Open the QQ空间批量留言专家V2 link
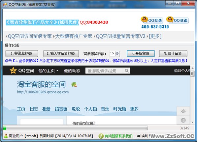This screenshot has height=142, width=198. pos(120,36)
